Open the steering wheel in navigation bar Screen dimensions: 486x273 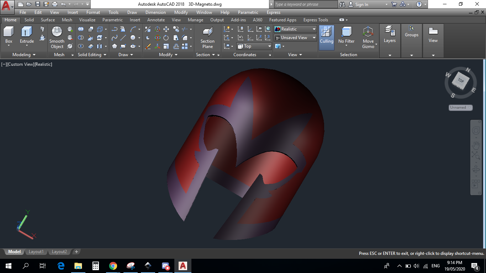[476, 130]
